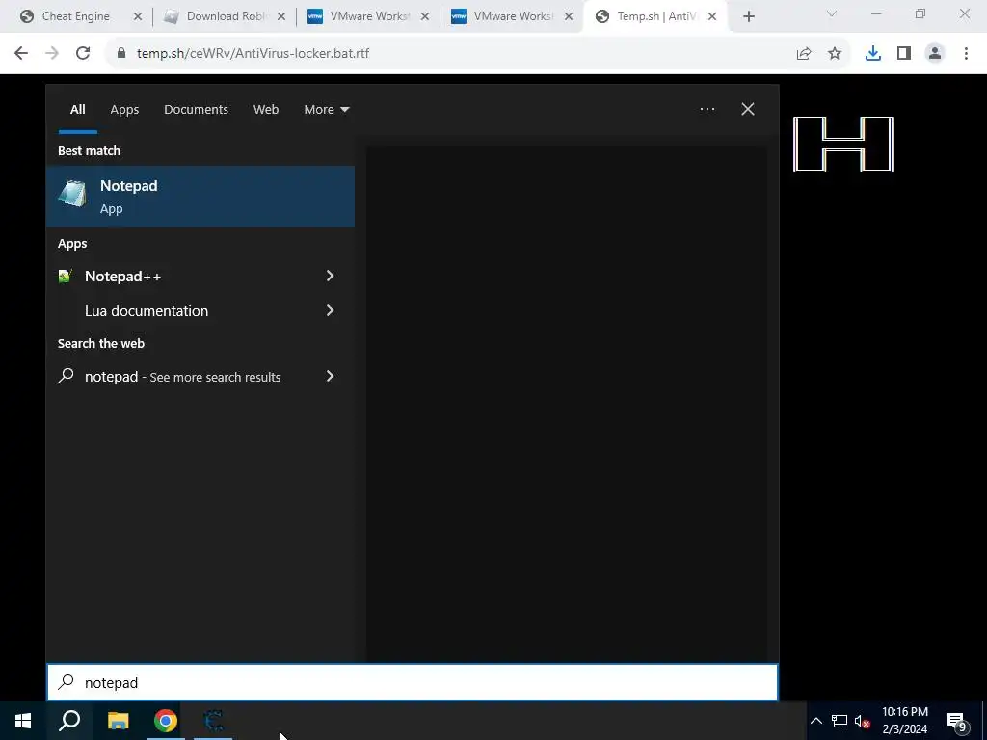Open Cheat Engine from the taskbar
This screenshot has width=987, height=740.
(213, 721)
